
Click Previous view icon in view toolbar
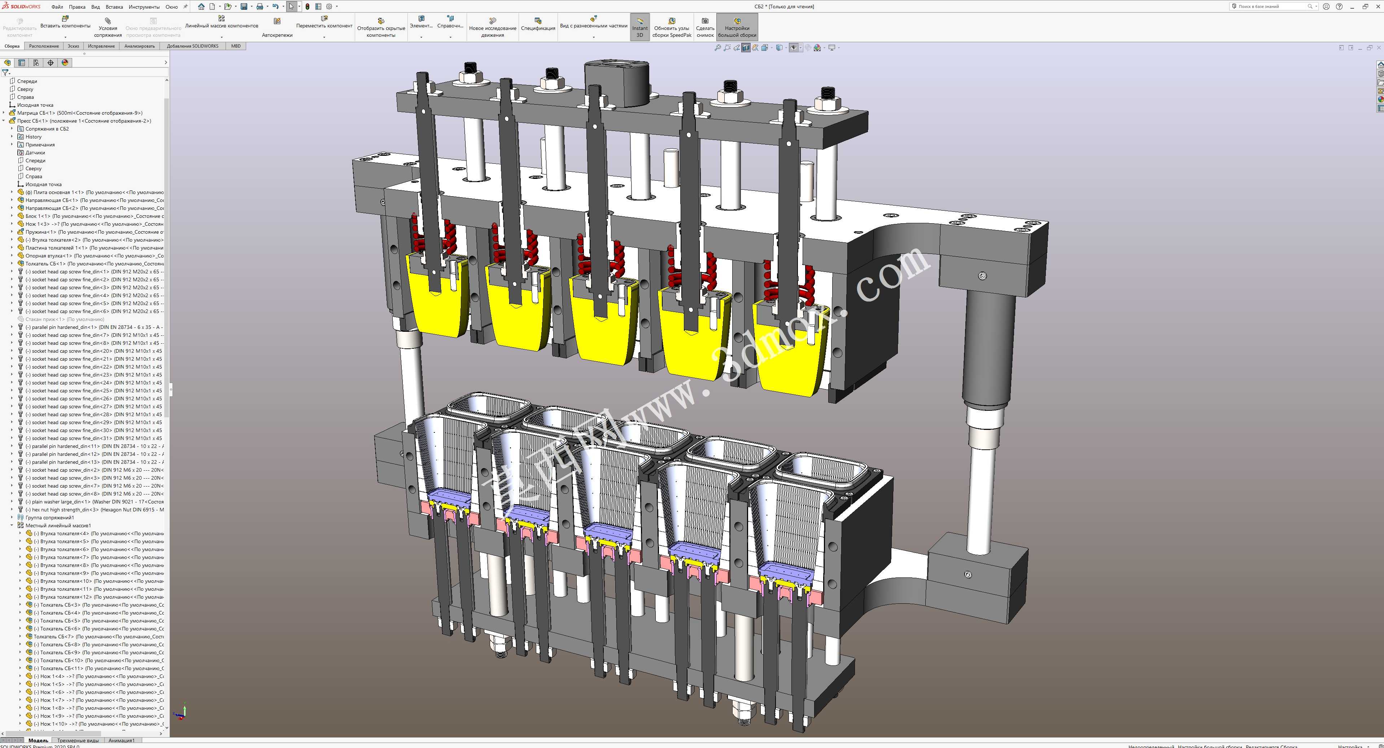coord(737,48)
